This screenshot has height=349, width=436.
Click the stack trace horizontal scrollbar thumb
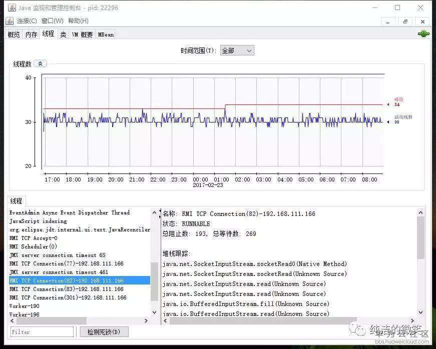click(263, 320)
